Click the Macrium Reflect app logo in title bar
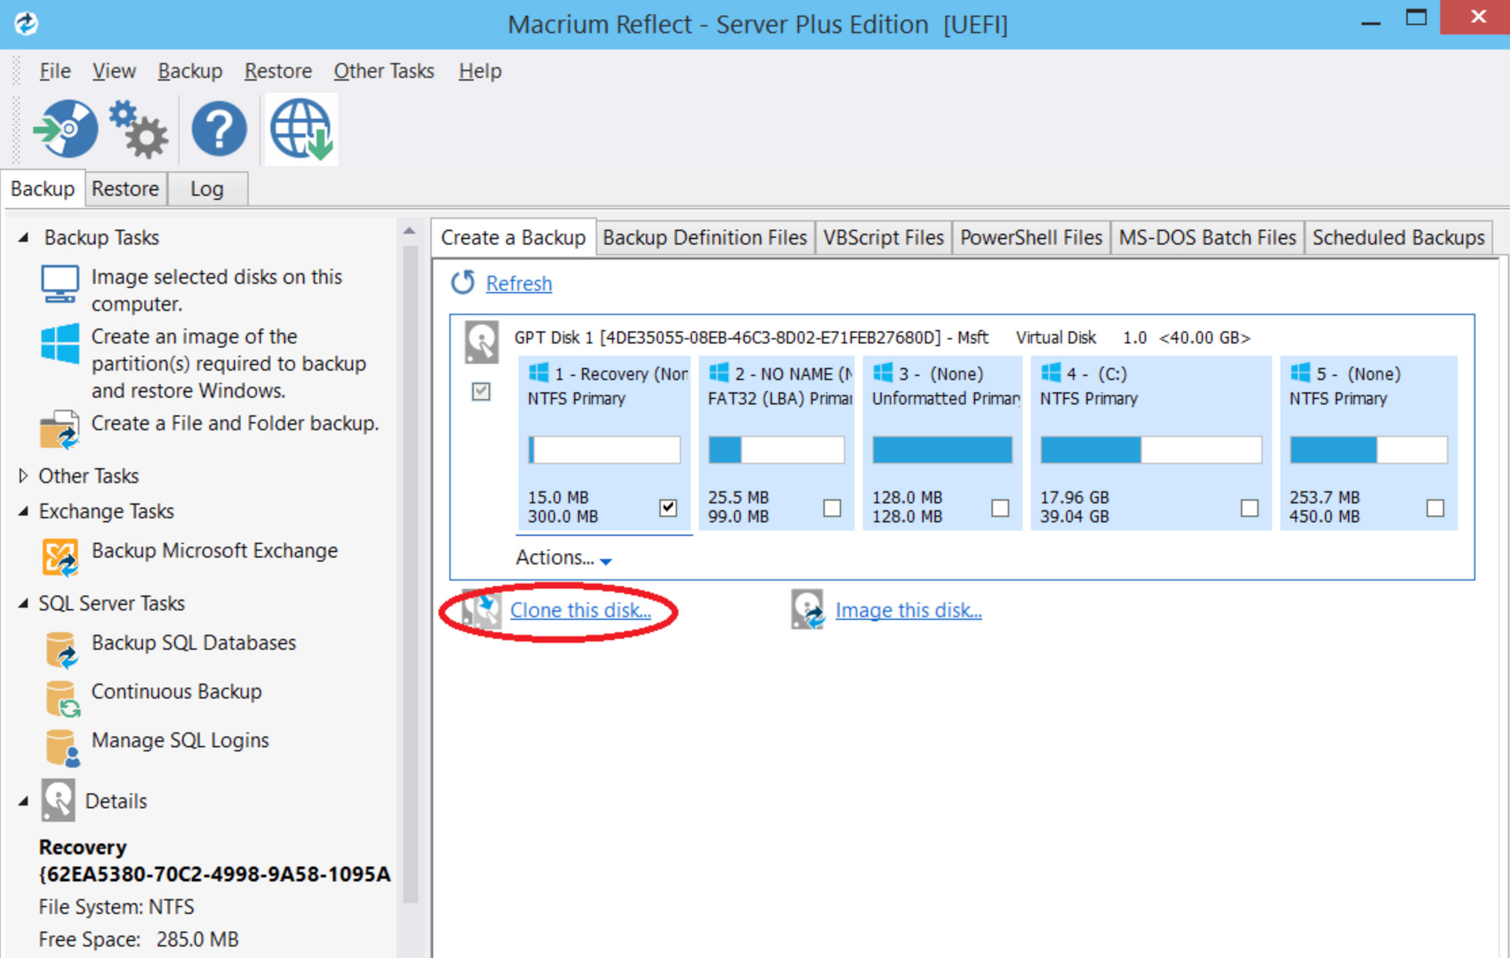The width and height of the screenshot is (1510, 958). tap(26, 23)
